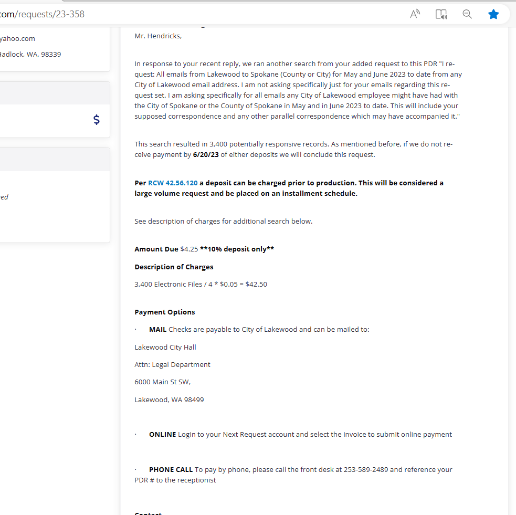The image size is (516, 515).
Task: Click the bold ONLINE payment option
Action: pyautogui.click(x=162, y=434)
